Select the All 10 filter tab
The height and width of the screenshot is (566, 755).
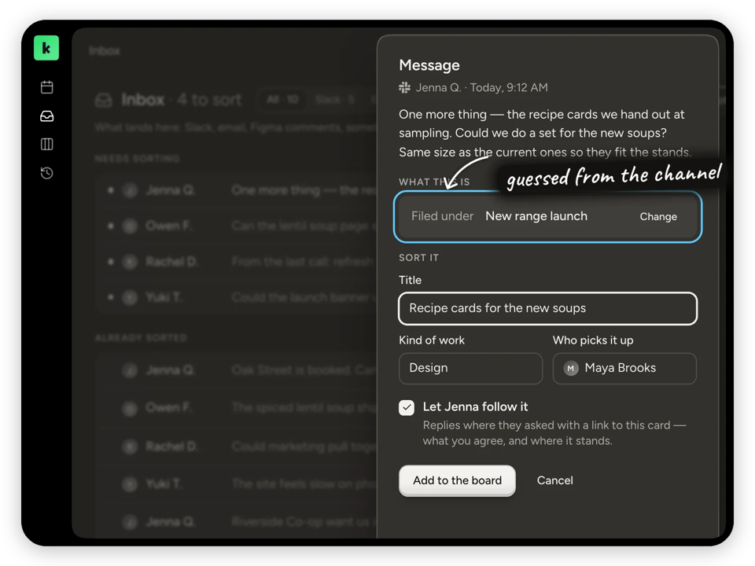click(x=282, y=100)
